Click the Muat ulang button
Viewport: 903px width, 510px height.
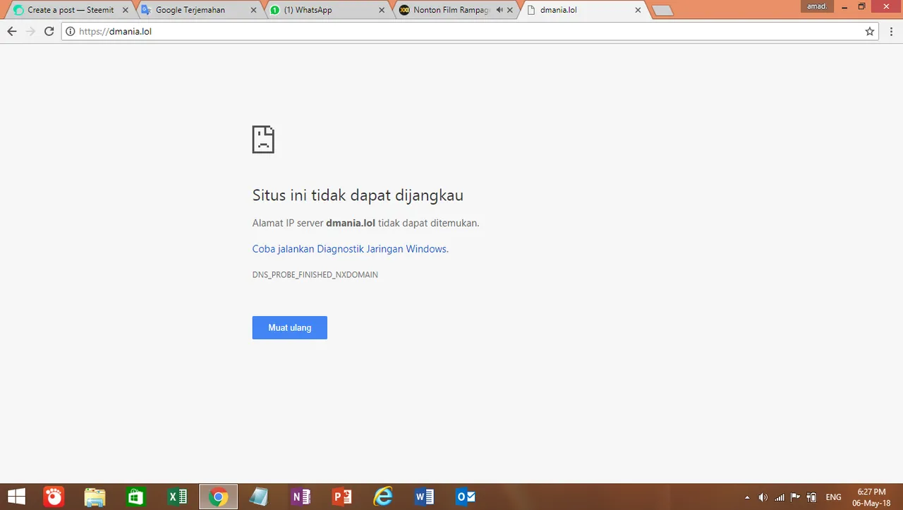click(290, 328)
